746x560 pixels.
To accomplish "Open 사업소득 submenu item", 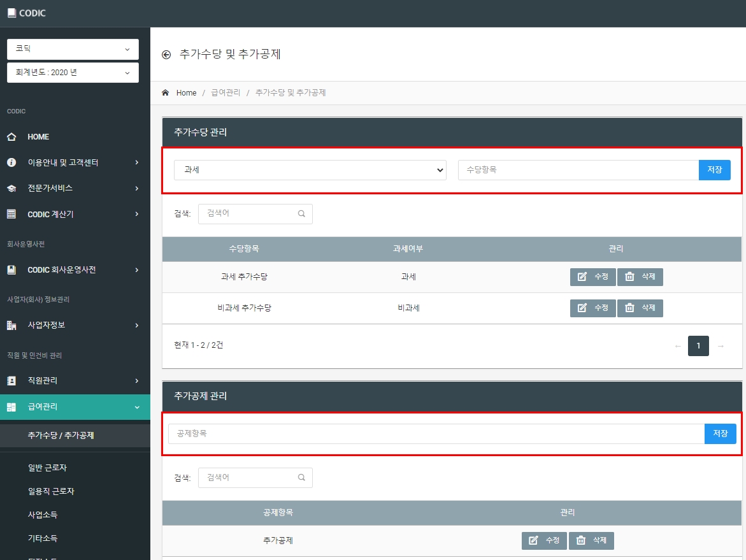I will point(42,515).
